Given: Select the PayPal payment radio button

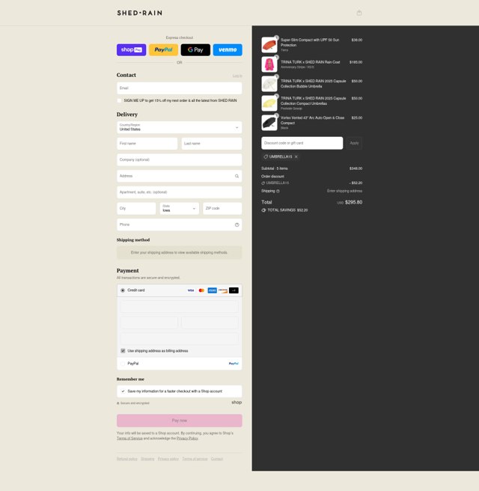Looking at the screenshot, I should tap(123, 364).
